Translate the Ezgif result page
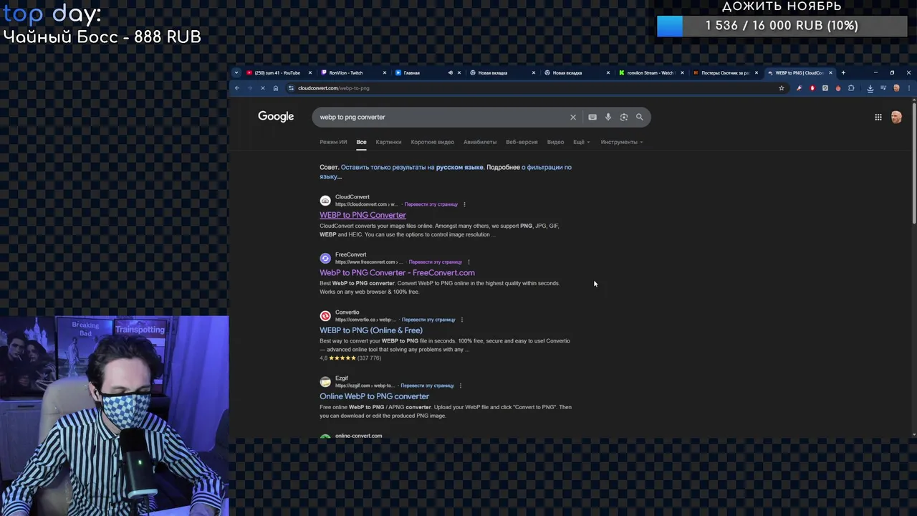917x516 pixels. click(x=427, y=386)
